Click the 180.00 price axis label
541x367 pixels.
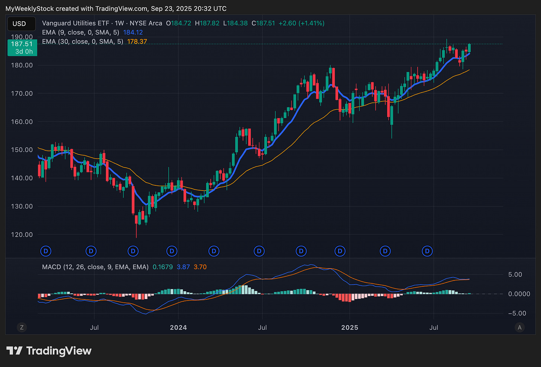(22, 65)
